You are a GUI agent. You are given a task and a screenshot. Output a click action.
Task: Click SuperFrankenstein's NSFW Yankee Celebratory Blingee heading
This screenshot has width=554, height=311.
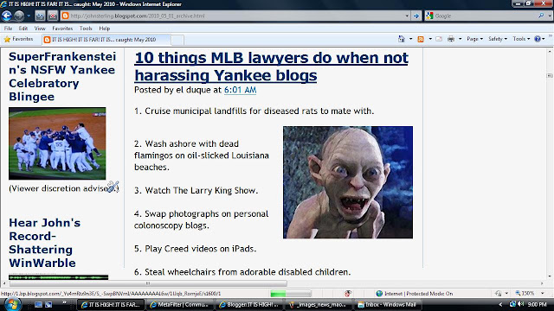[x=62, y=77]
